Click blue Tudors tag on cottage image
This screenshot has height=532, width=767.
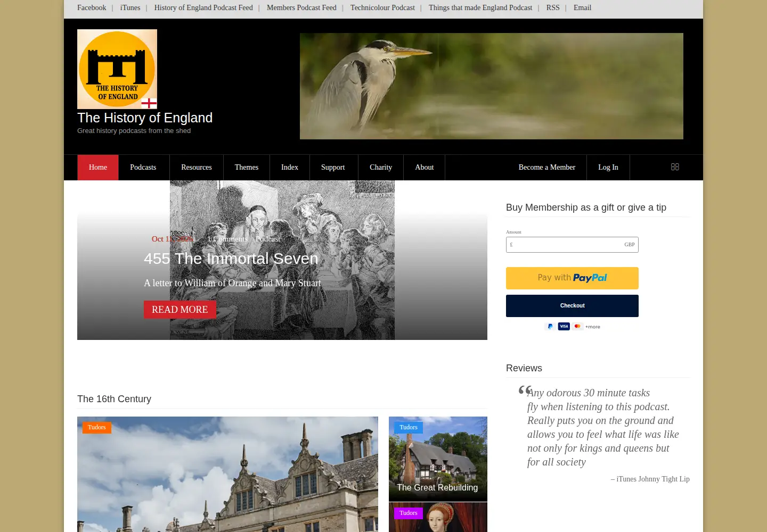pos(409,427)
